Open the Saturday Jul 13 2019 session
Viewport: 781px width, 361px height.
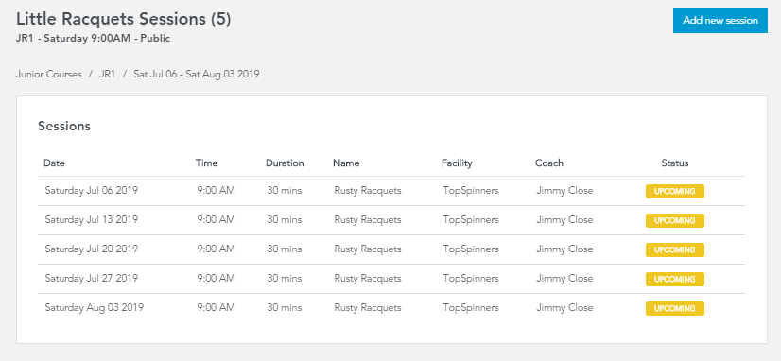pyautogui.click(x=391, y=220)
